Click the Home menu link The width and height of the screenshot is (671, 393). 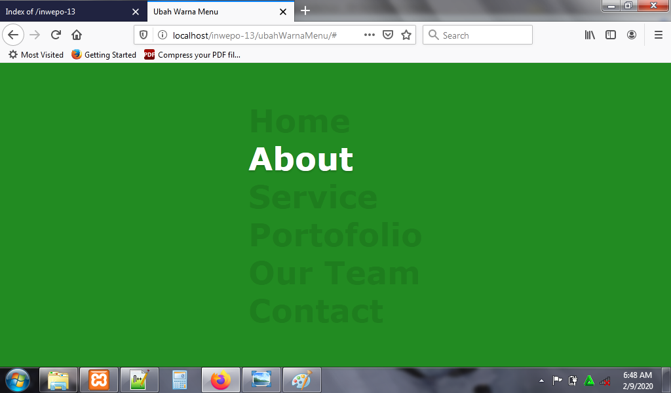tap(299, 121)
